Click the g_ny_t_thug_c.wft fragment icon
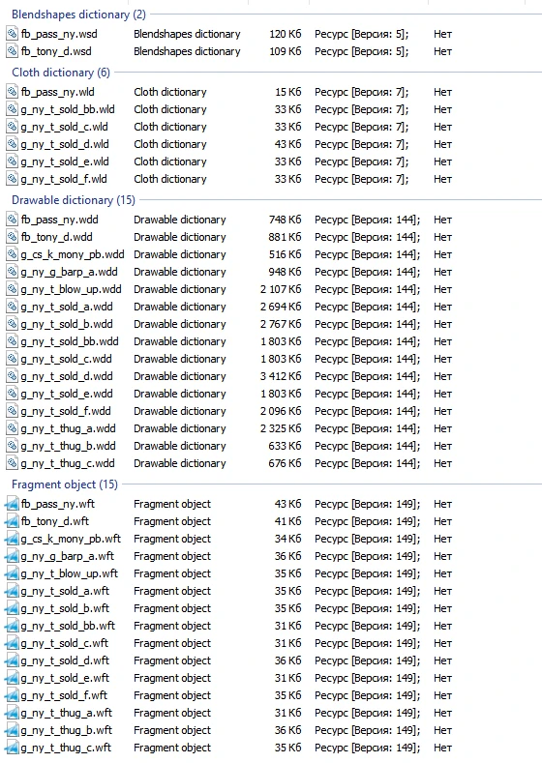542x763 pixels. (x=13, y=748)
